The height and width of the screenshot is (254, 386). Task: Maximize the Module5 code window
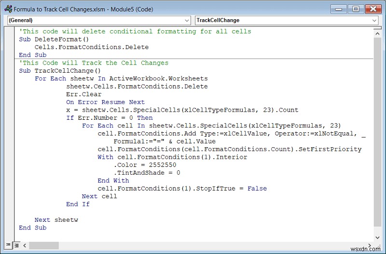point(356,9)
